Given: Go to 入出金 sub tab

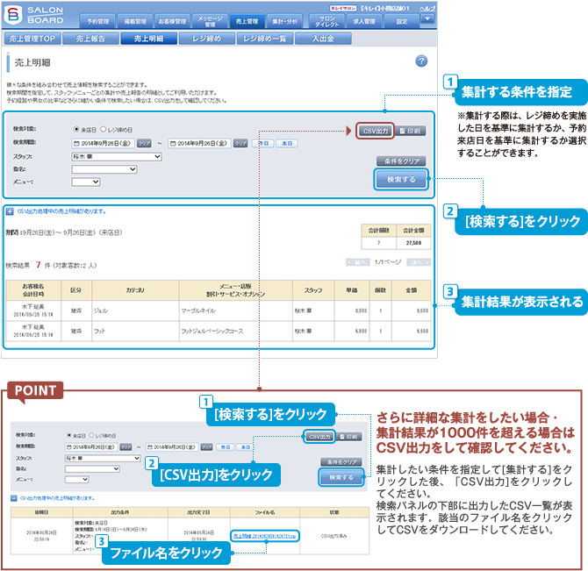Looking at the screenshot, I should point(323,39).
